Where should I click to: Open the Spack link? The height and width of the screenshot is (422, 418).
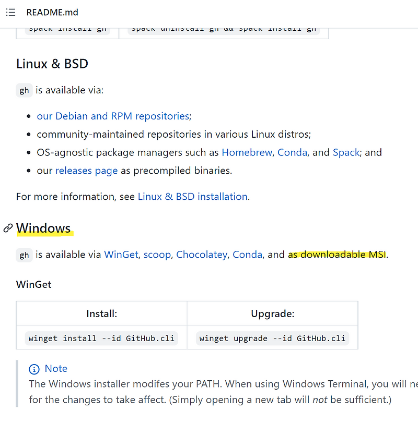click(x=346, y=152)
